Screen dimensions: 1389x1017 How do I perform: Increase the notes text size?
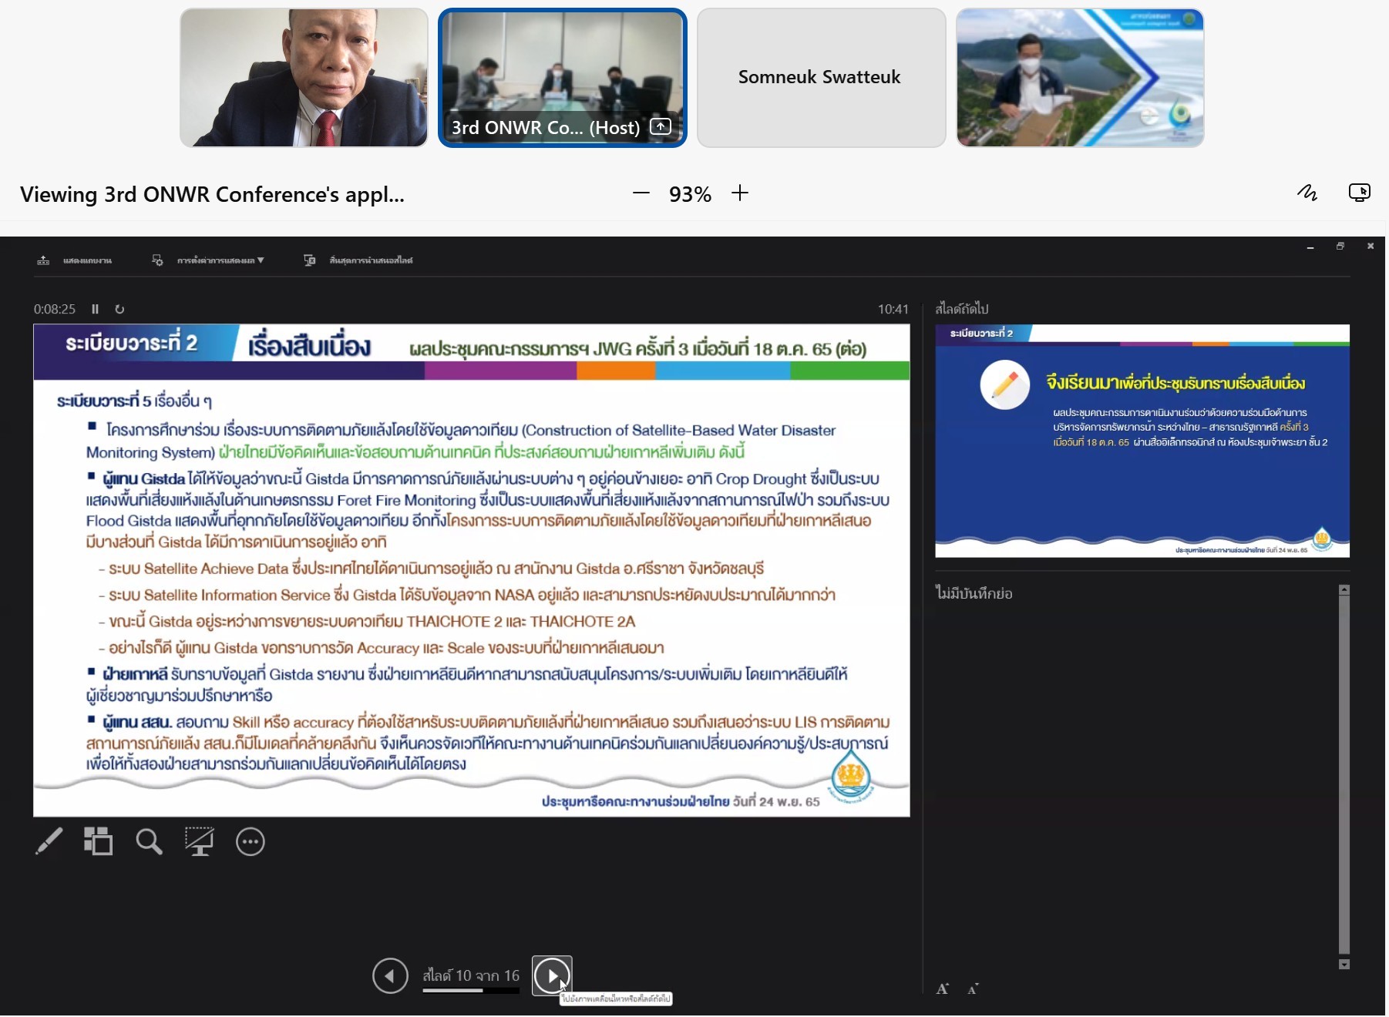tap(943, 989)
